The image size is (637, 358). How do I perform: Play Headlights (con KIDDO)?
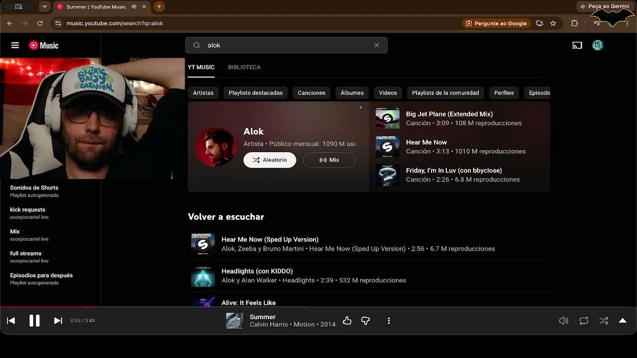point(257,271)
